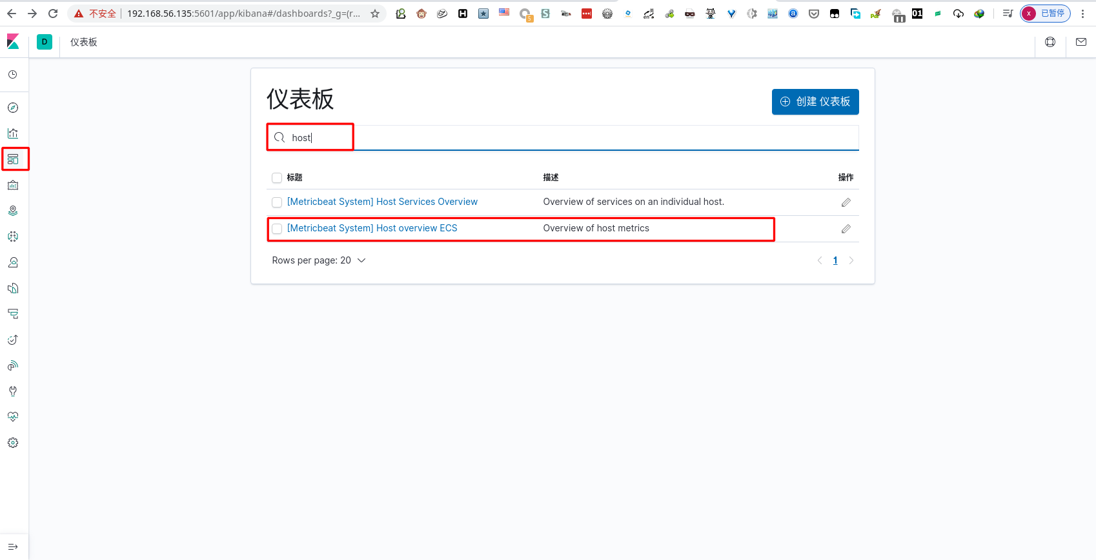This screenshot has height=560, width=1096.
Task: Go to page 1 of results
Action: (x=835, y=260)
